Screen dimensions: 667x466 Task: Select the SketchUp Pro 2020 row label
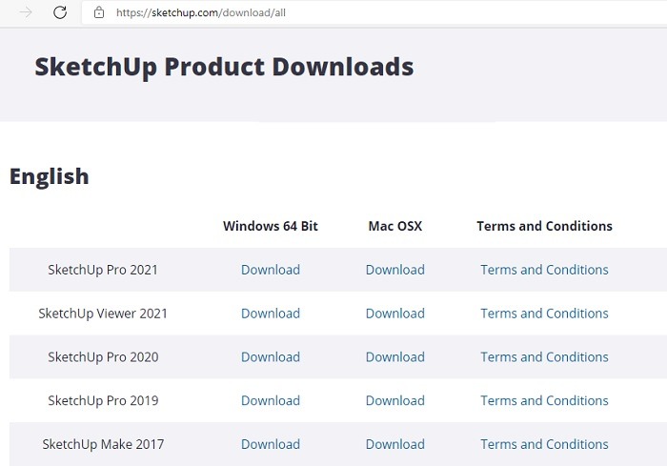pyautogui.click(x=103, y=357)
